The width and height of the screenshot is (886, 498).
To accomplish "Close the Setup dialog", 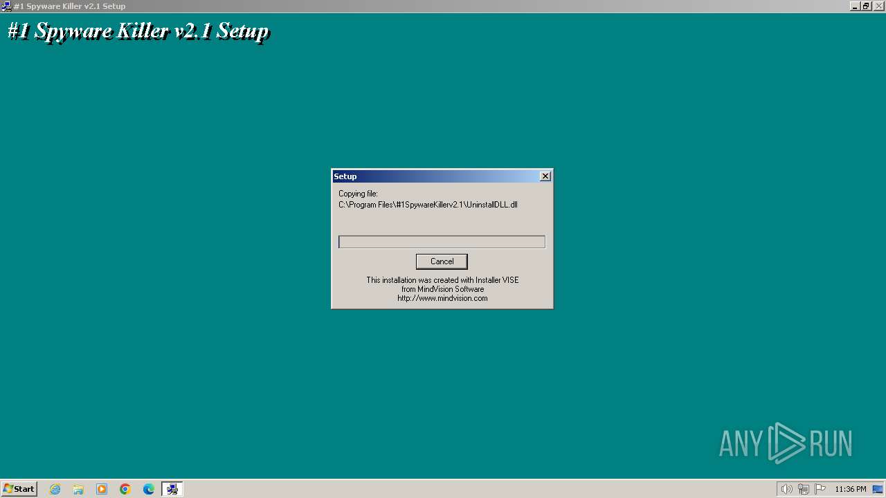I will click(545, 176).
